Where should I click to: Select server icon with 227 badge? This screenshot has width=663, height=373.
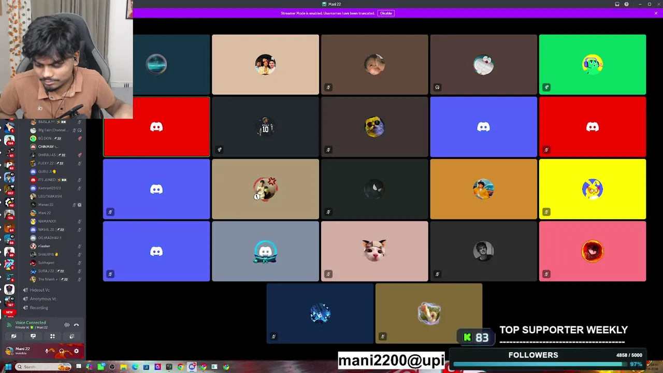coord(9,190)
